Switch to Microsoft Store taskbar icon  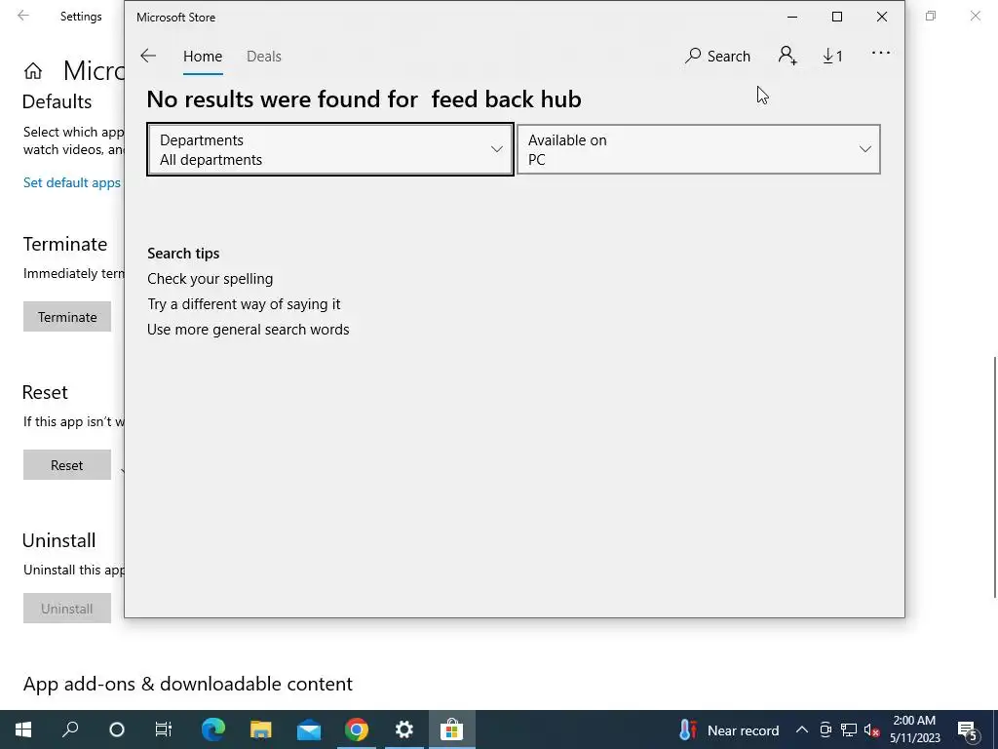[452, 729]
